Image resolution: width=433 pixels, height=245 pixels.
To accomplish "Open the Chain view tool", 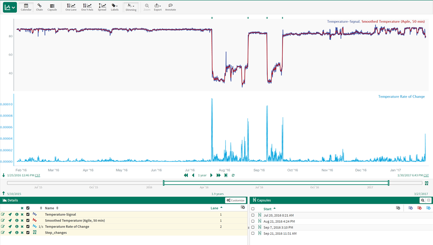I will point(40,7).
